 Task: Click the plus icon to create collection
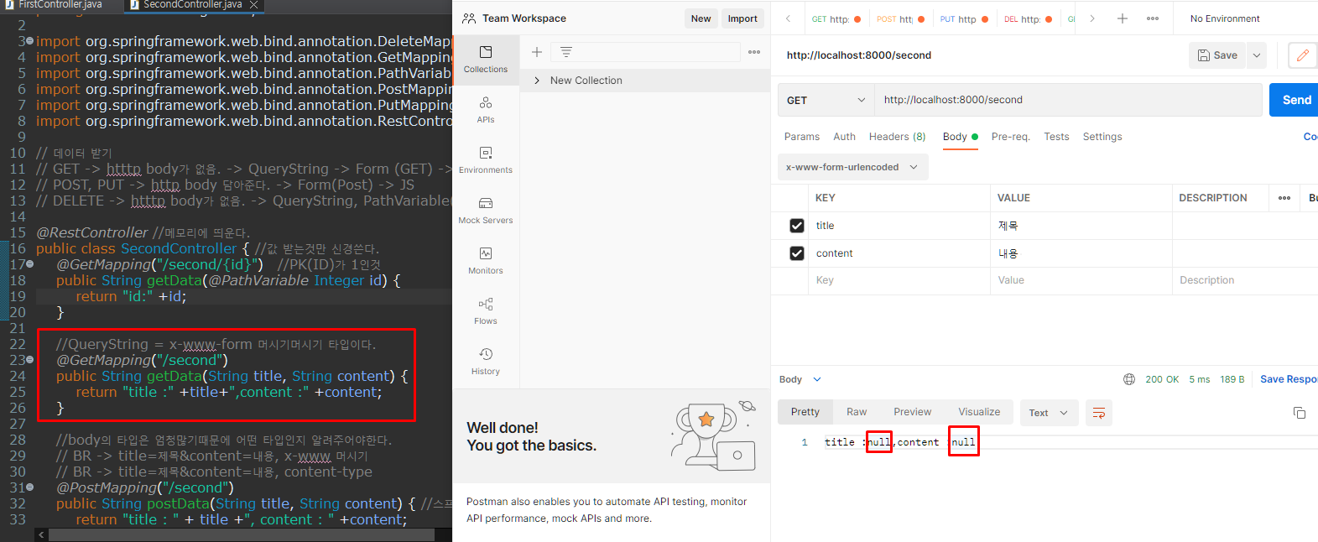[537, 52]
